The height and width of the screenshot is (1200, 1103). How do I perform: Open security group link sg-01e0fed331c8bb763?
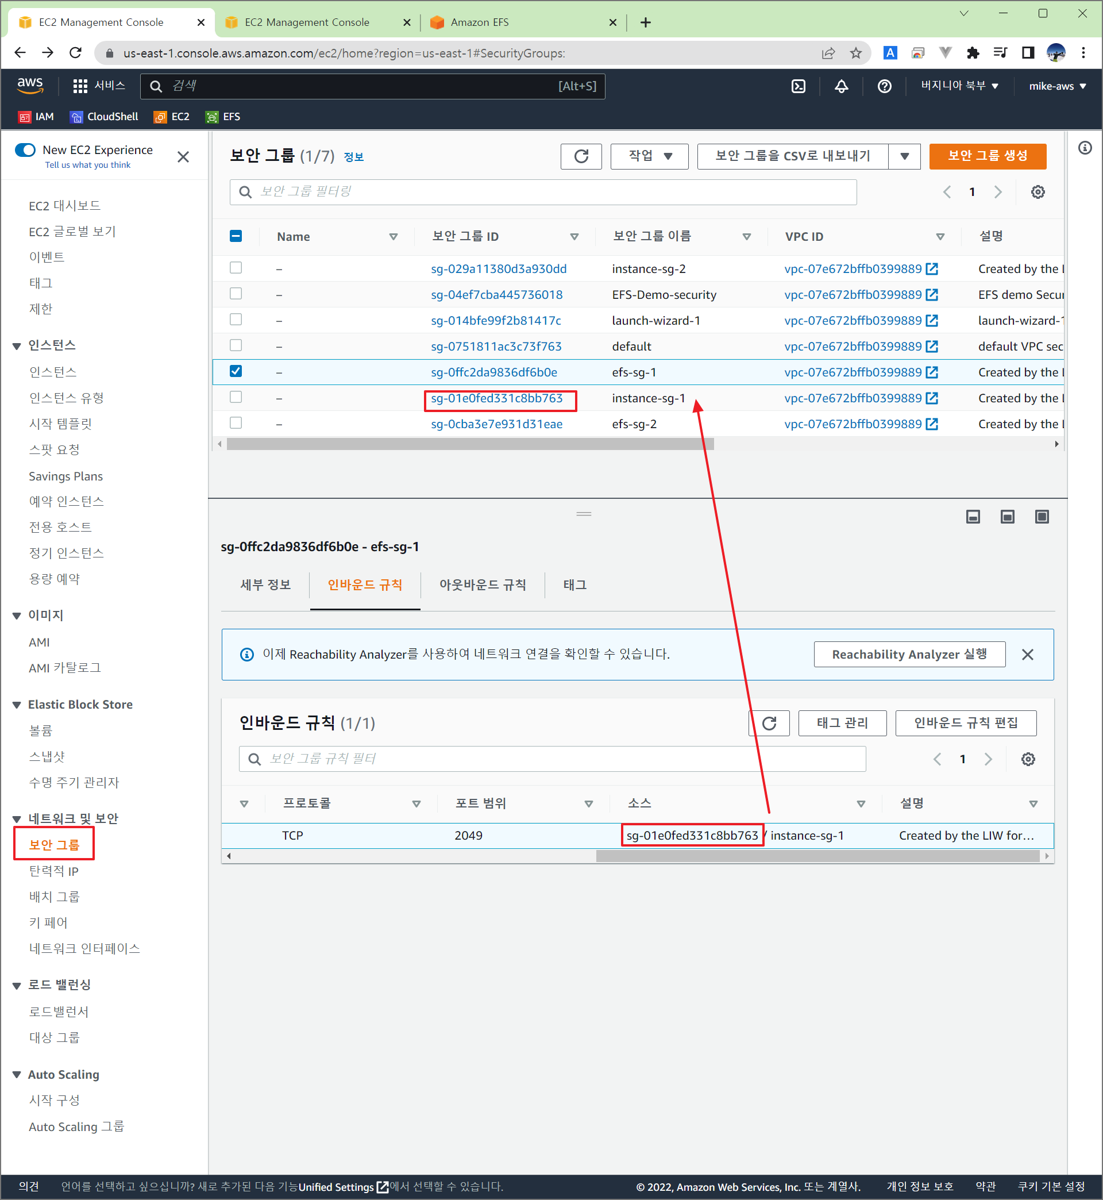(496, 398)
